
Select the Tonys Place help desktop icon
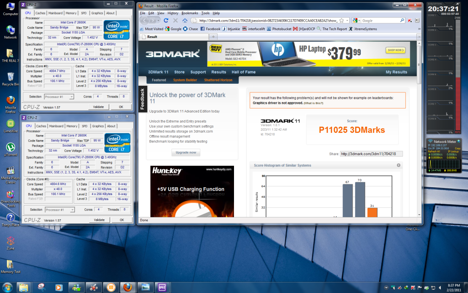click(11, 219)
